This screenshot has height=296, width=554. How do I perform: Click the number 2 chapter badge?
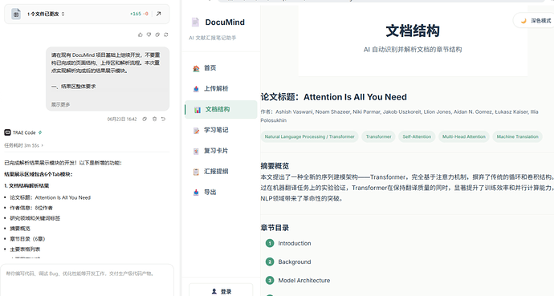coord(270,262)
